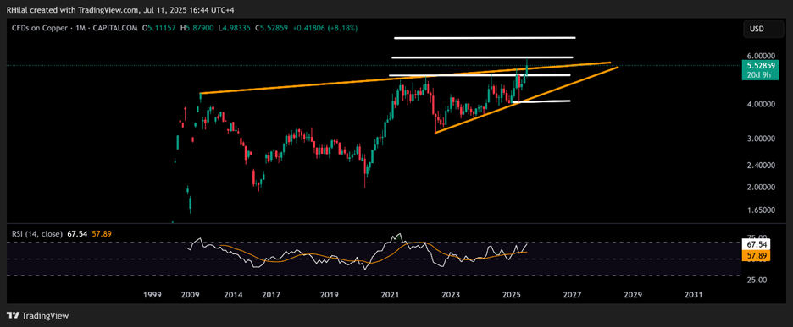Click the 2027 year label on time axis

click(572, 294)
